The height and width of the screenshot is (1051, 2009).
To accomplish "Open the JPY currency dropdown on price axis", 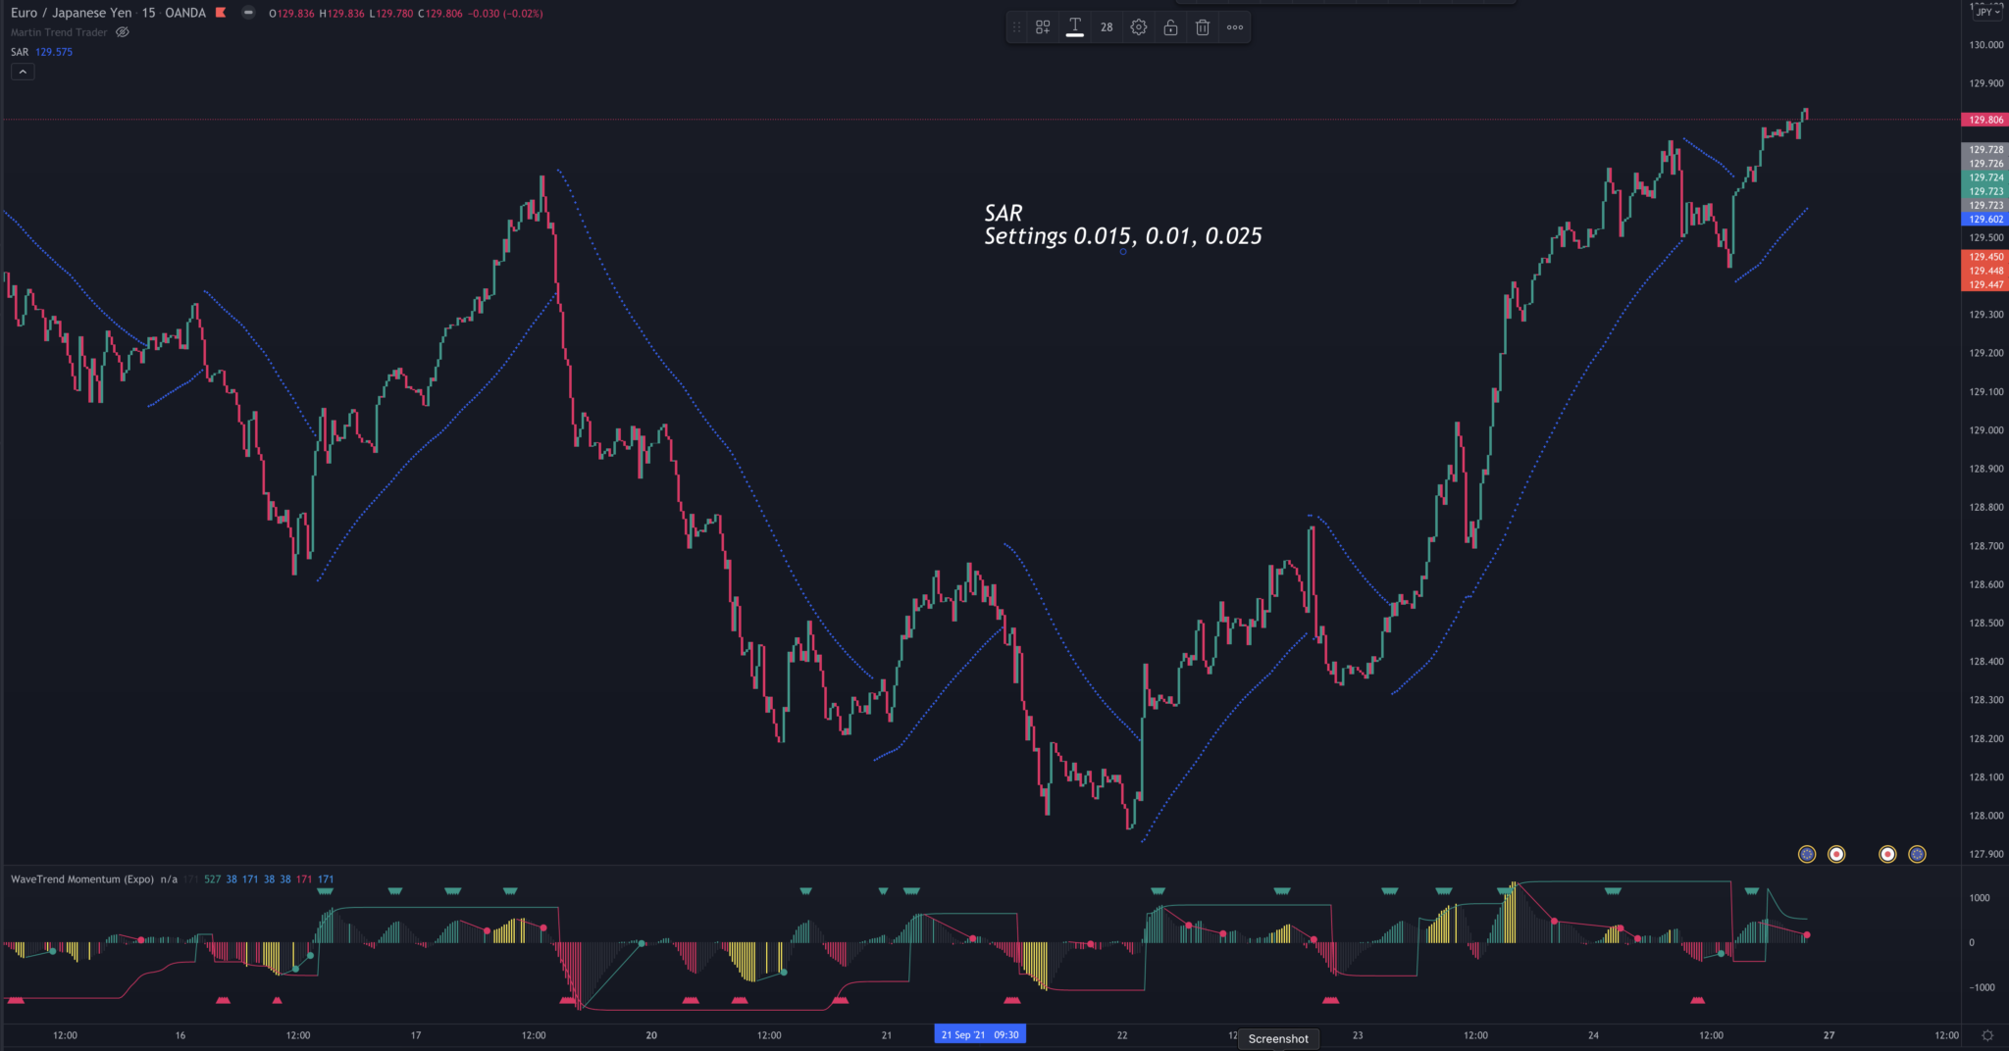I will coord(1988,12).
